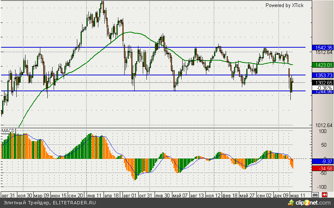The image size is (334, 208).
Task: Click the 'янв 11' date marker
Action: [95, 195]
